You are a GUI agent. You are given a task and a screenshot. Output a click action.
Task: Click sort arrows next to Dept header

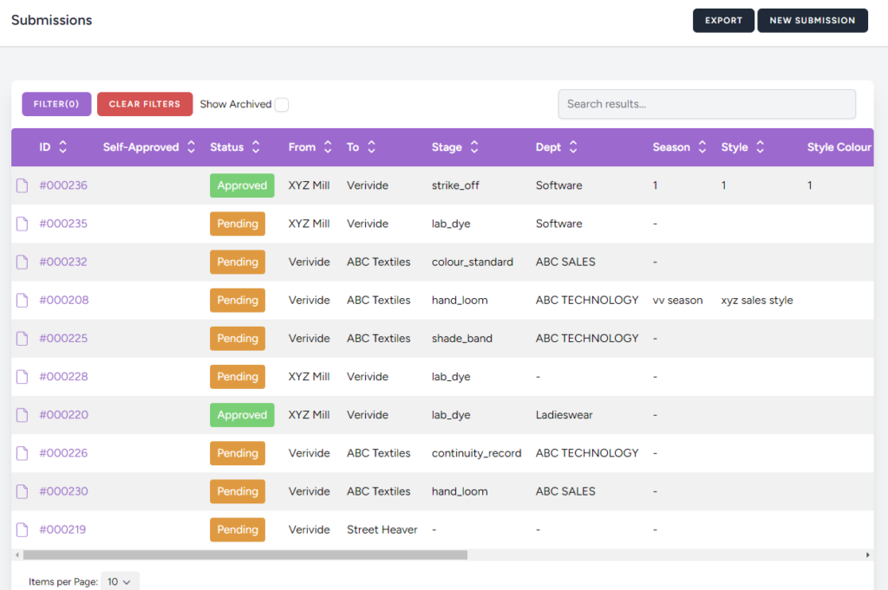pyautogui.click(x=573, y=147)
